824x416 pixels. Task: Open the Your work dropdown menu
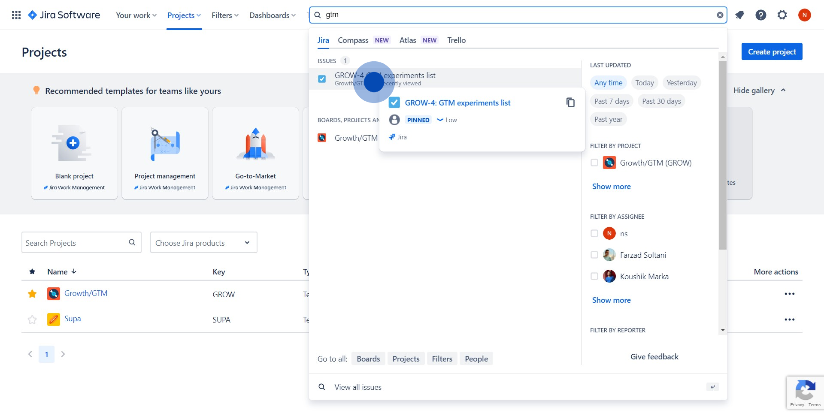pos(136,15)
